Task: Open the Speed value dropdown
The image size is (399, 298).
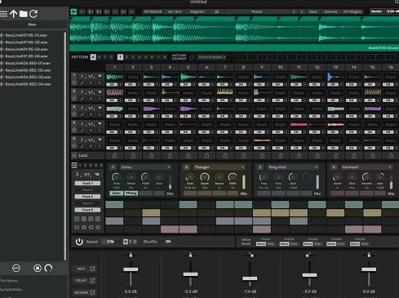Action: pos(110,242)
